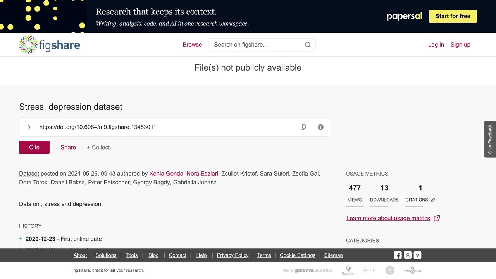
Task: Click the search magnifier icon
Action: [x=308, y=45]
